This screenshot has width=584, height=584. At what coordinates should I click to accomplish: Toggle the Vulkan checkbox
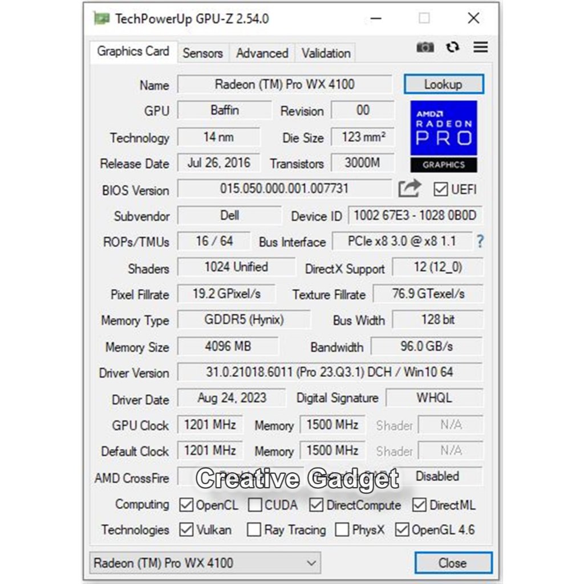[186, 530]
